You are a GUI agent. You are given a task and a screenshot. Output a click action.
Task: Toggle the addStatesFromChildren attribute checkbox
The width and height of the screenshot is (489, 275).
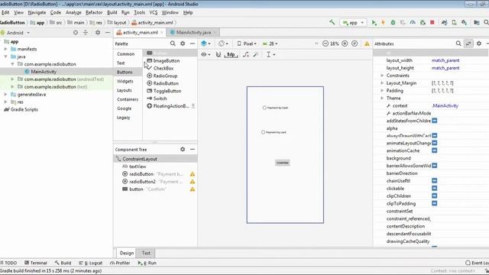[x=435, y=121]
